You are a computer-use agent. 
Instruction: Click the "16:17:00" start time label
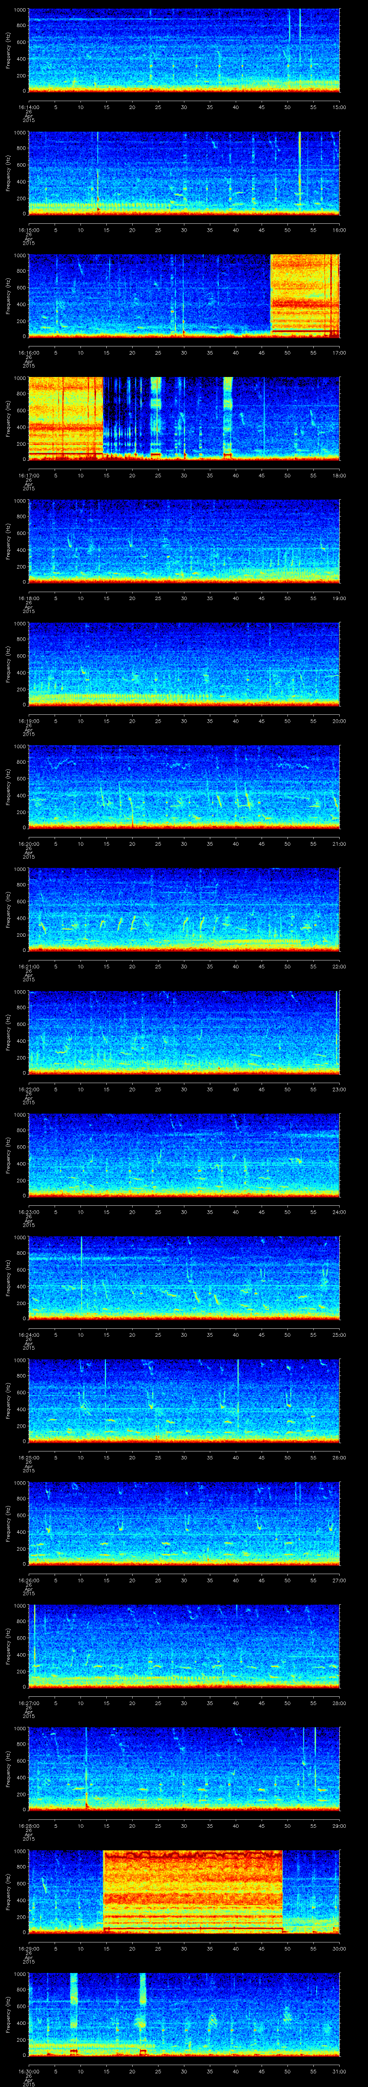coord(28,476)
